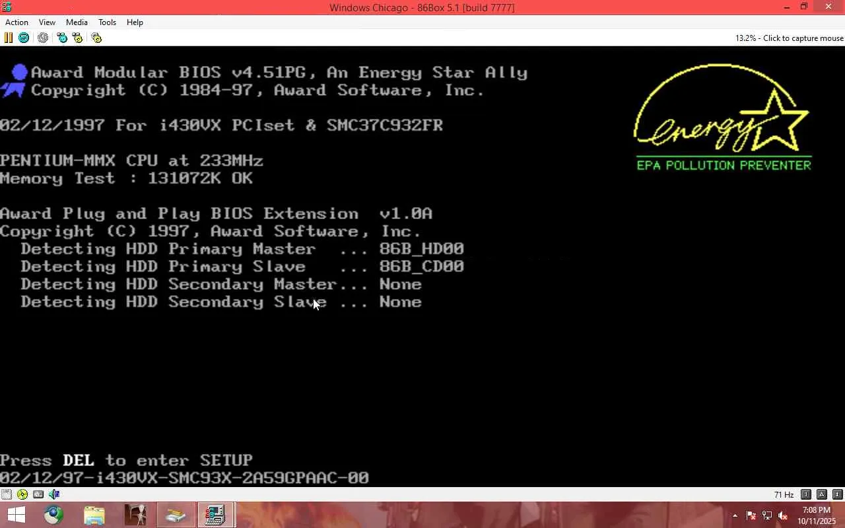This screenshot has width=845, height=528.
Task: Open the Help menu
Action: click(x=135, y=22)
